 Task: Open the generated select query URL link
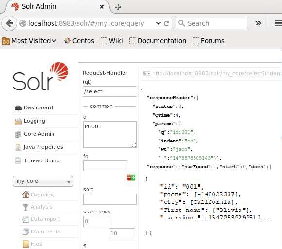[x=217, y=73]
